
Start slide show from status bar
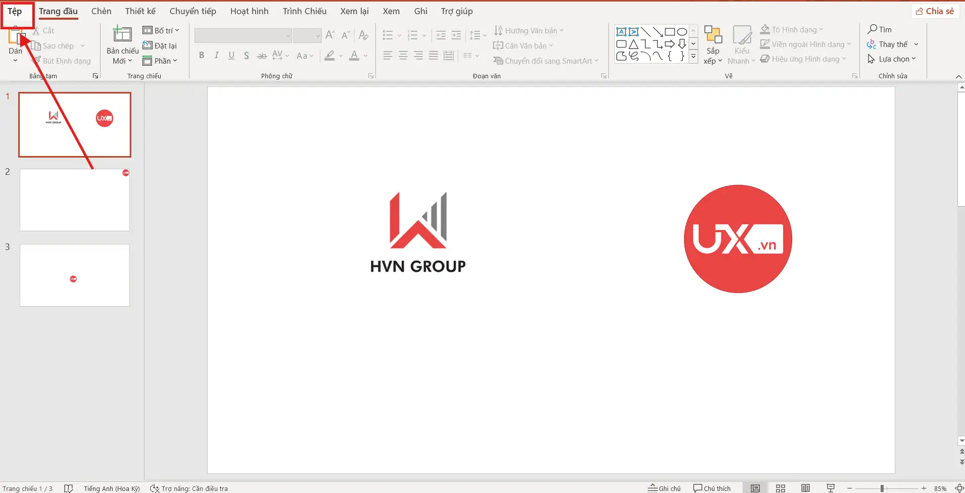831,488
